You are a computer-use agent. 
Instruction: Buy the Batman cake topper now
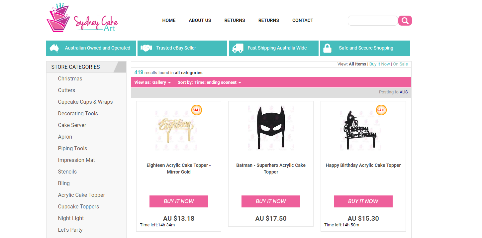271,201
